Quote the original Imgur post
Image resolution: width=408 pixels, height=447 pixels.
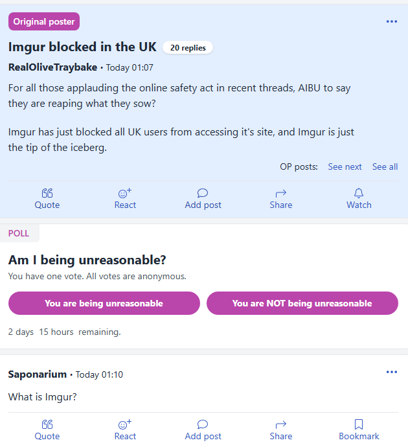47,198
